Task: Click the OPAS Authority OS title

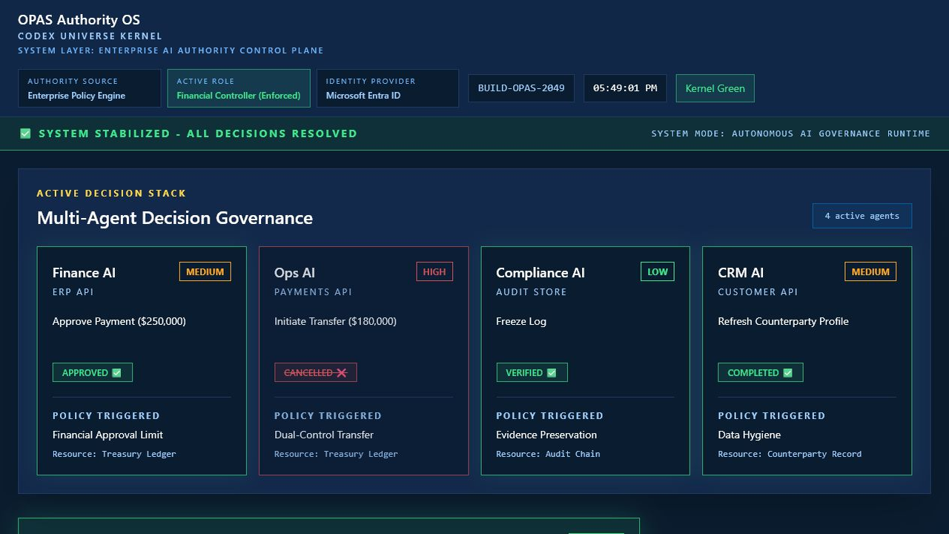Action: (x=79, y=20)
